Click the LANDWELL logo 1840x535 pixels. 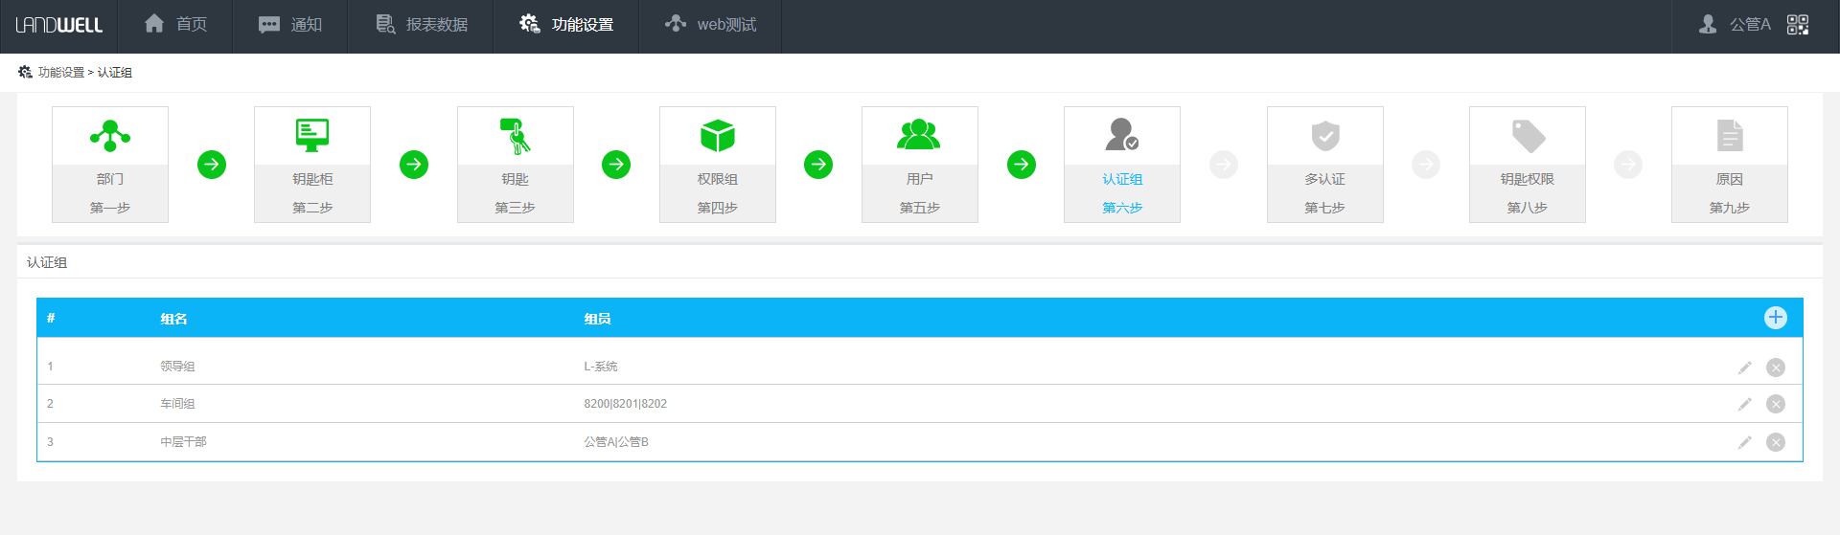coord(58,26)
